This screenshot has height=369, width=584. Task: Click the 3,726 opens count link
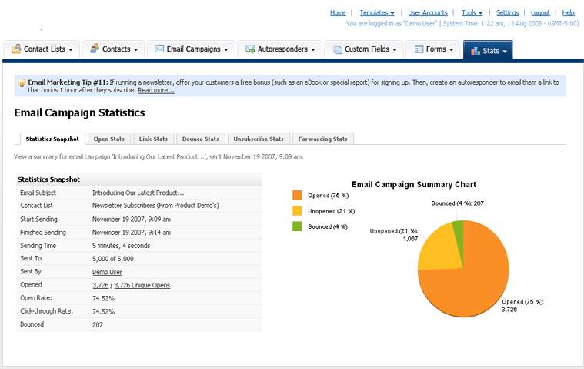(101, 285)
